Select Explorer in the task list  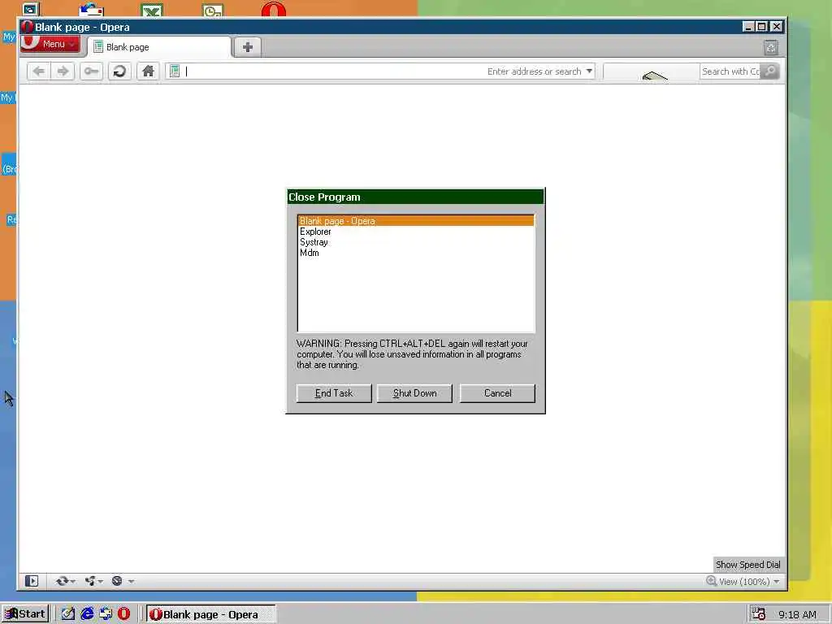[x=416, y=232]
